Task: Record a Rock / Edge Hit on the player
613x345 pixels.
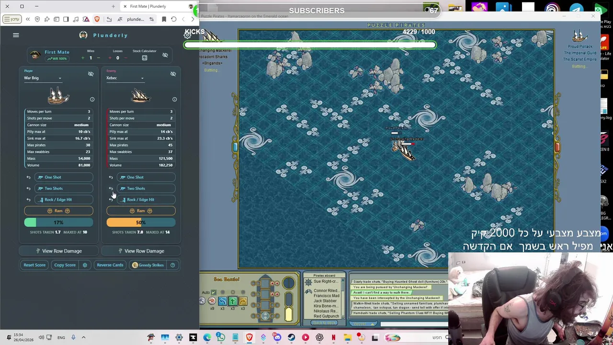Action: [63, 199]
